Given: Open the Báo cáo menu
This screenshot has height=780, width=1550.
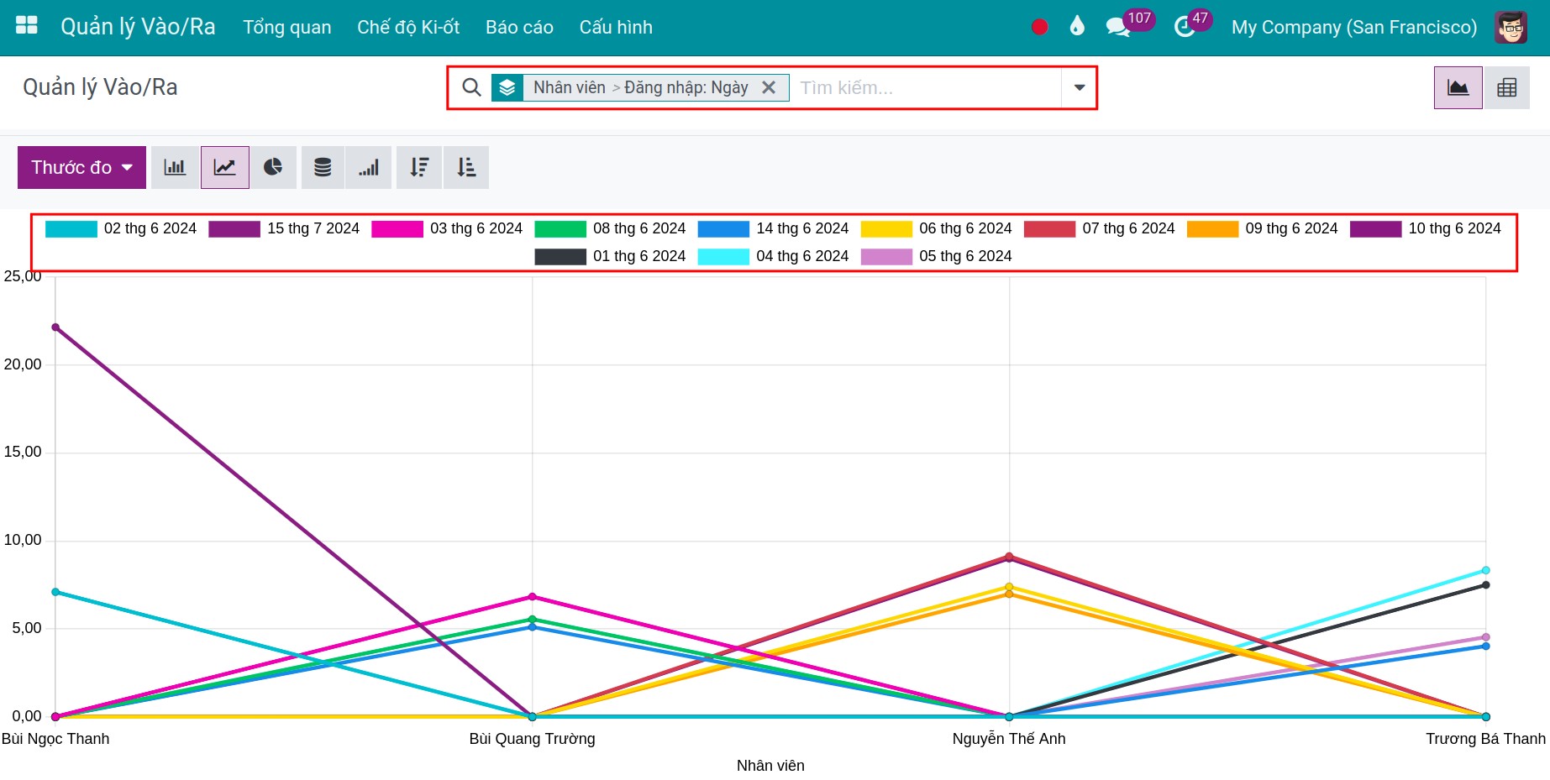Looking at the screenshot, I should (519, 27).
